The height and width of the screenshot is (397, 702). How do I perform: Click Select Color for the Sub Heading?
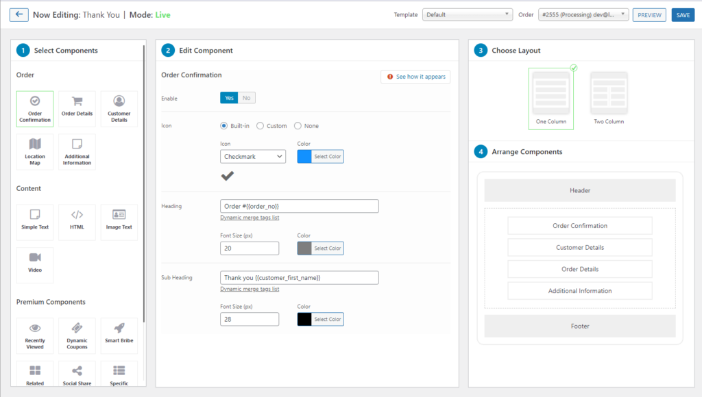327,319
